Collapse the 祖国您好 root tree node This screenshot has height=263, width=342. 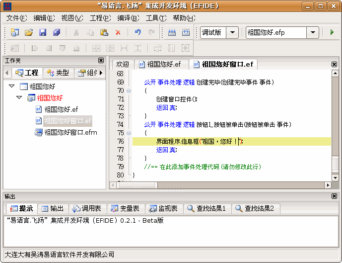pos(11,87)
